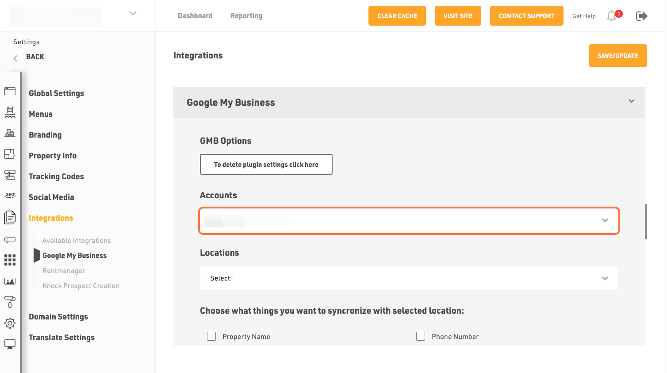The image size is (667, 373).
Task: Open Translate Settings
Action: coord(61,338)
